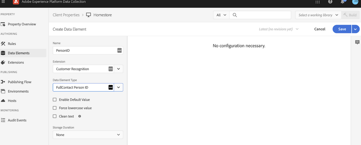
Task: Open Hosts page
Action: pos(12,101)
